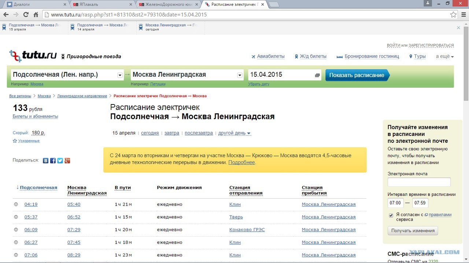Open 05:37 departure time link
Screen dimensions: 469x263
click(x=31, y=217)
